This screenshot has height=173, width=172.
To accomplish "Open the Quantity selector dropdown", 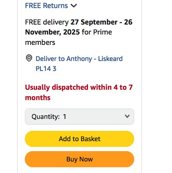I will tap(80, 117).
